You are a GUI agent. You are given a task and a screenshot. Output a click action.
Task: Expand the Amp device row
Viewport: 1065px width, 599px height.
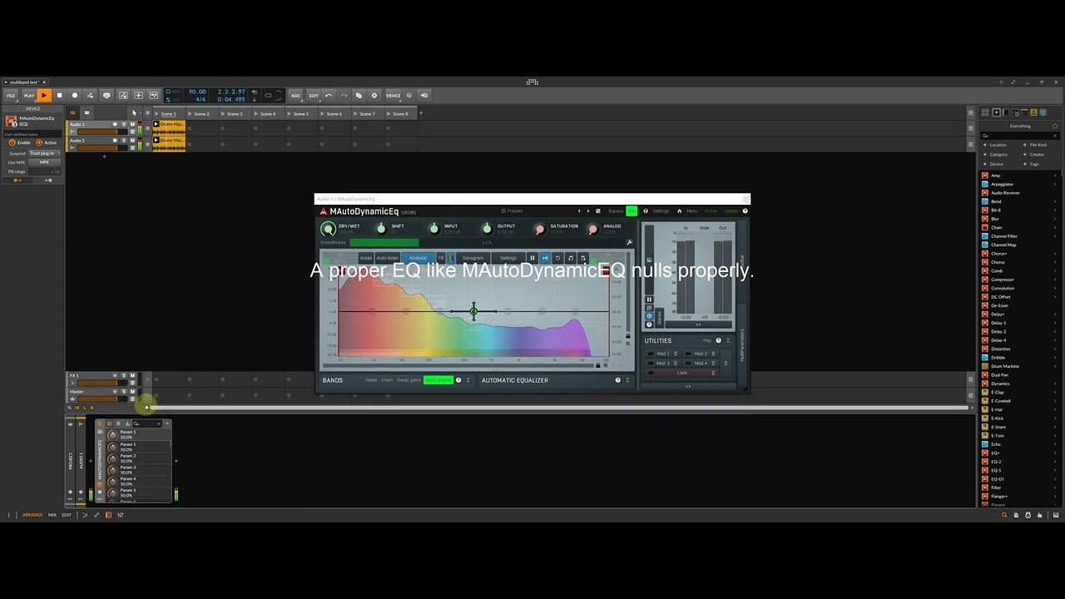(1055, 176)
